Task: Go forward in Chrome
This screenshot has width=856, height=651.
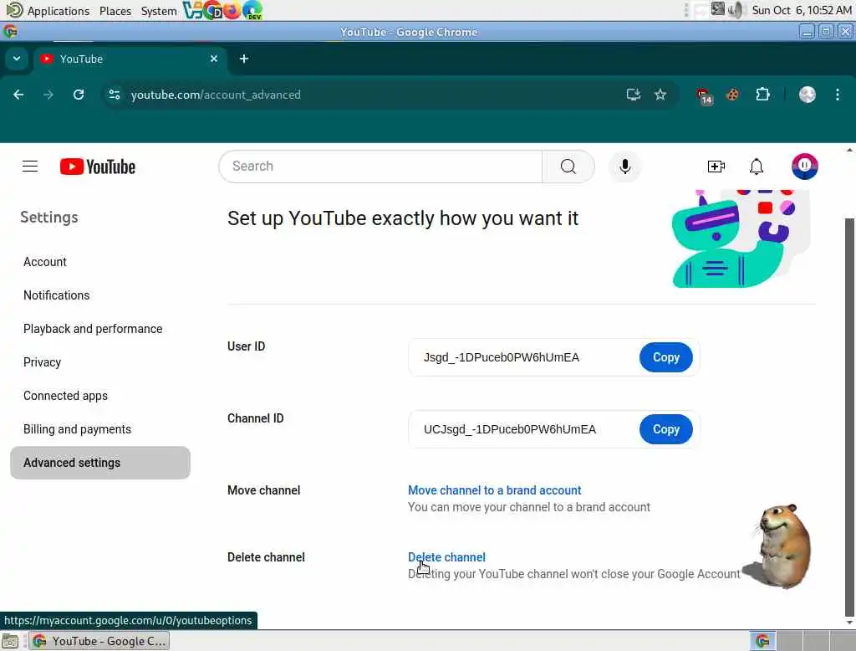Action: [48, 95]
